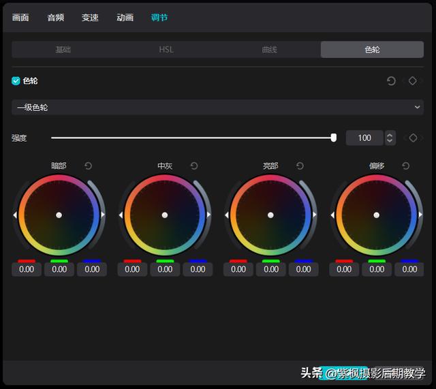Click right arrow of 暗部 color wheel

coord(103,215)
